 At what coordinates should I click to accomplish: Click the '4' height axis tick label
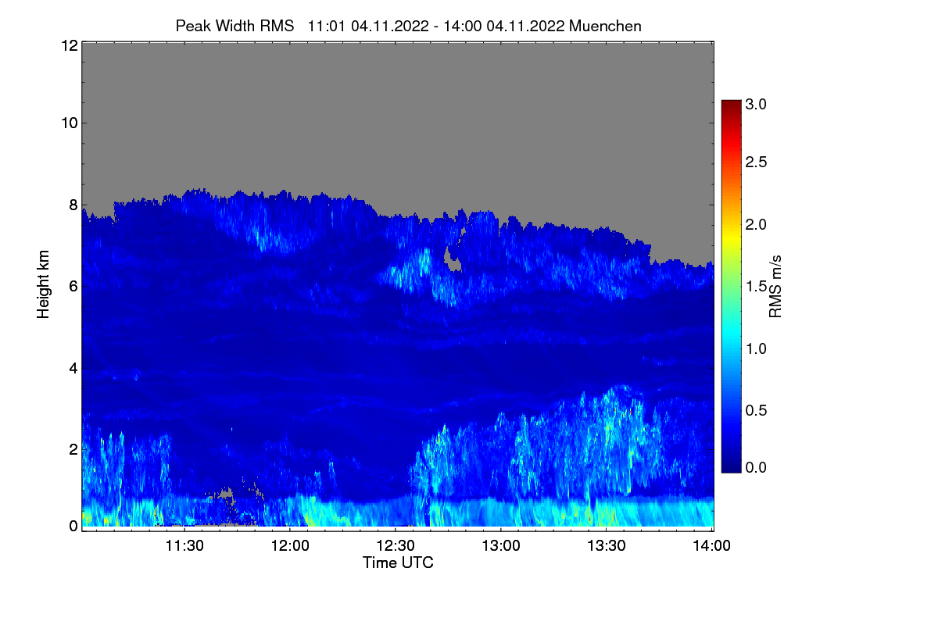click(73, 367)
